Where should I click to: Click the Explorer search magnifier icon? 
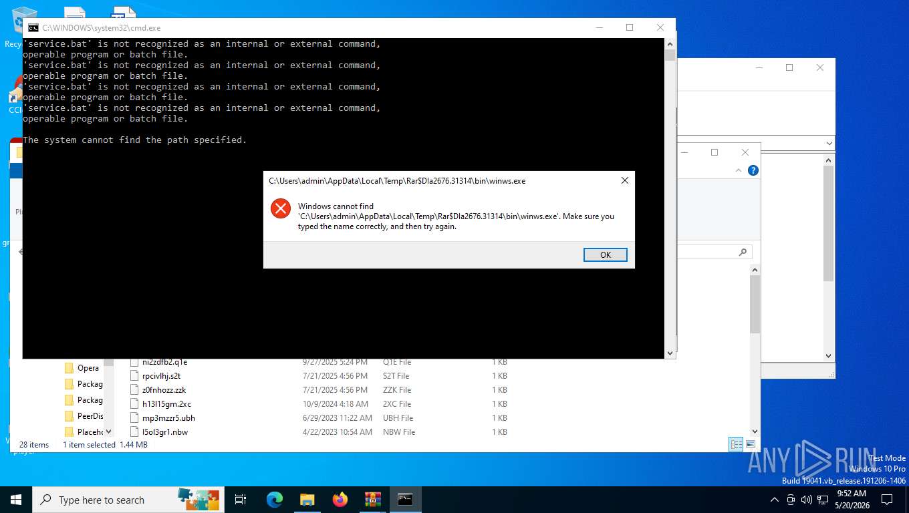tap(743, 252)
